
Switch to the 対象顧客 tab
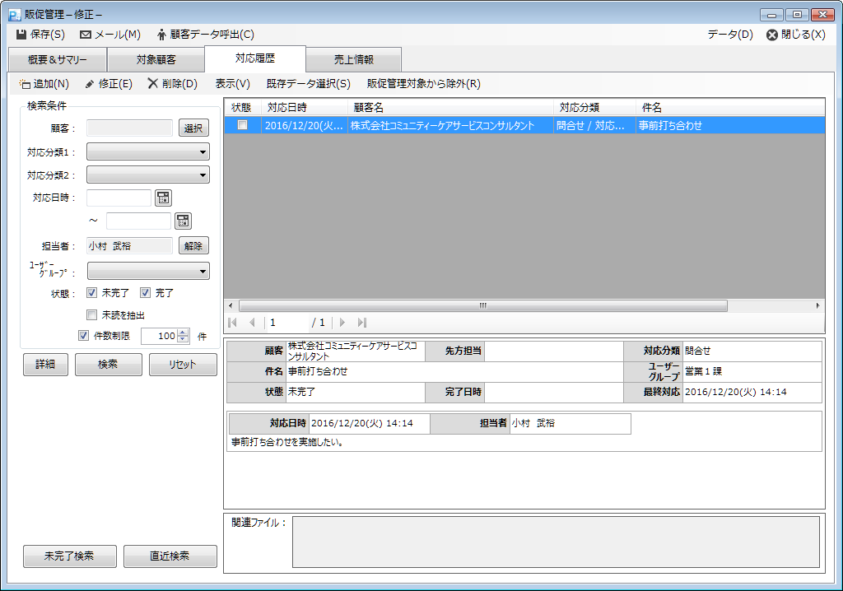click(x=156, y=59)
